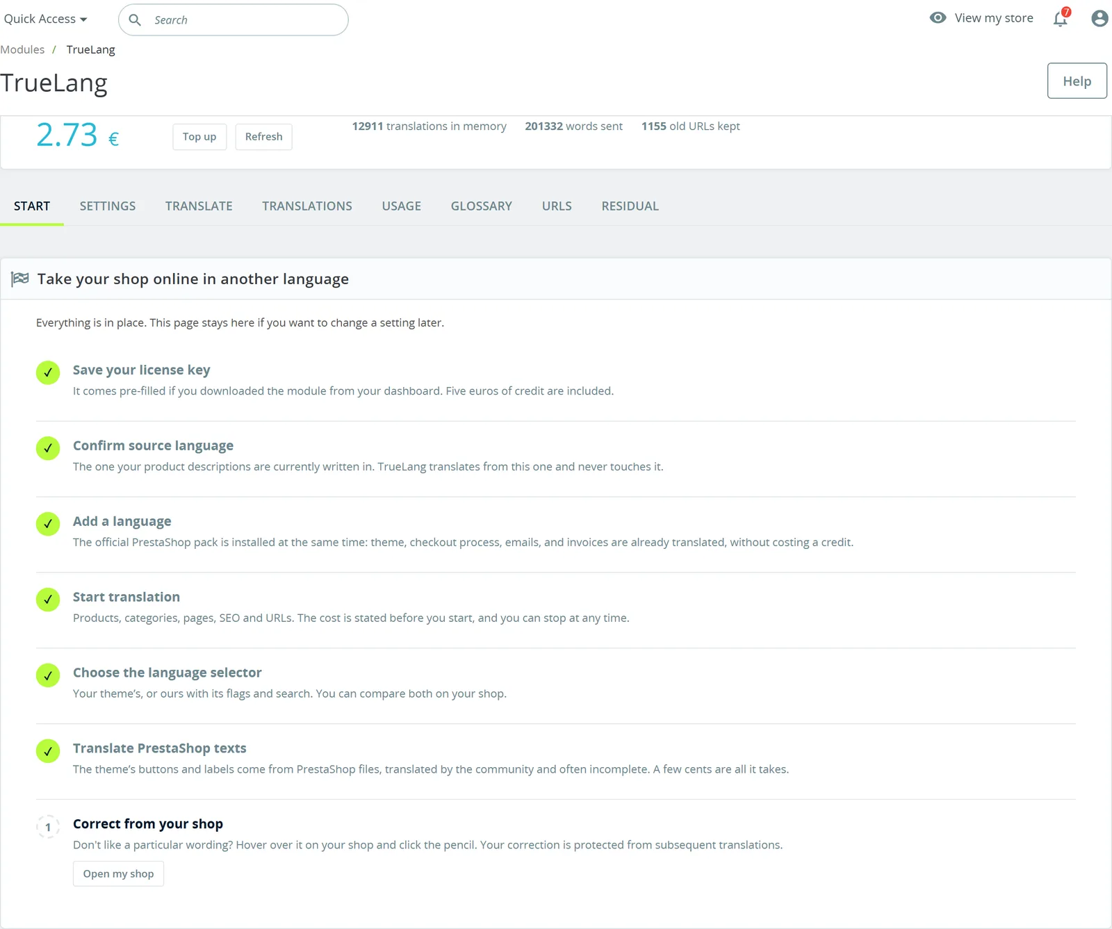Click the TrueLang breadcrumb item

pyautogui.click(x=91, y=49)
